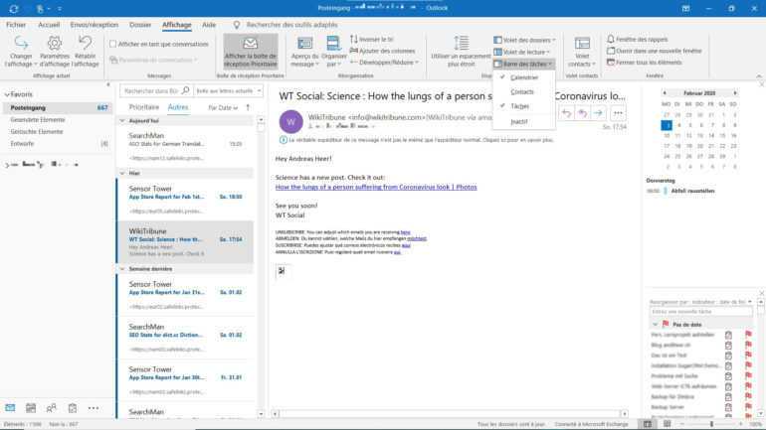Mark Pers. Lernprojekt aufstellen task complete
766x430 pixels.
728,335
